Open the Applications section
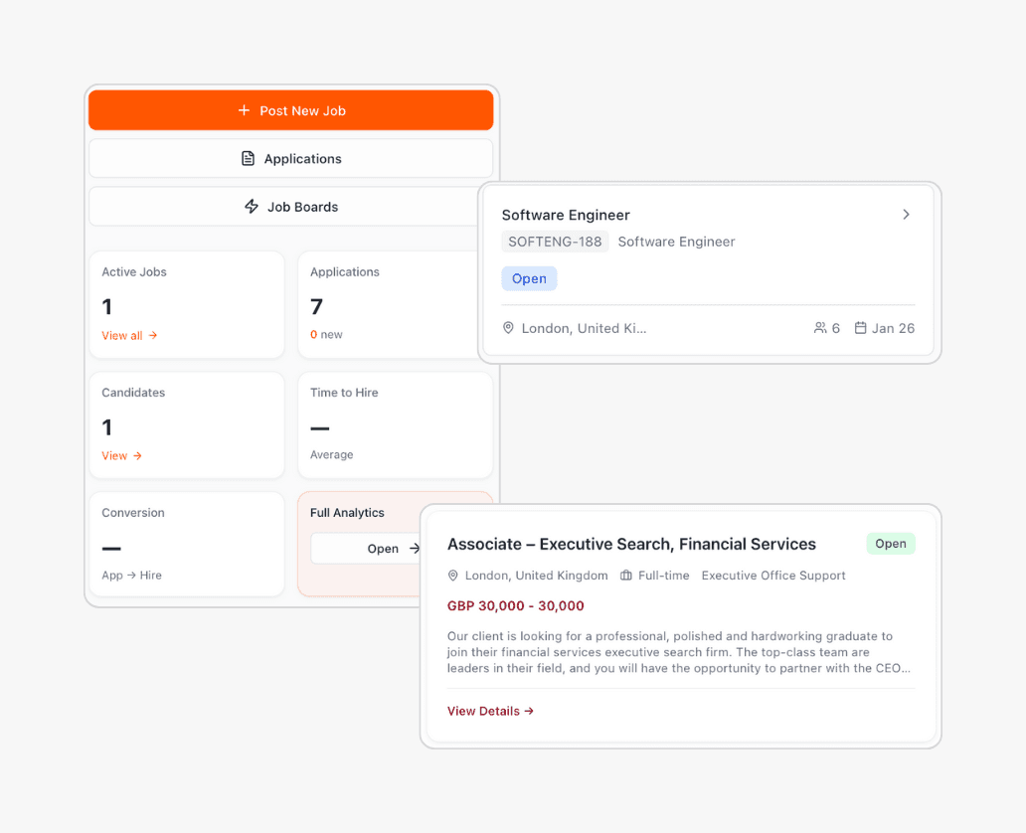The width and height of the screenshot is (1026, 833). pos(290,158)
